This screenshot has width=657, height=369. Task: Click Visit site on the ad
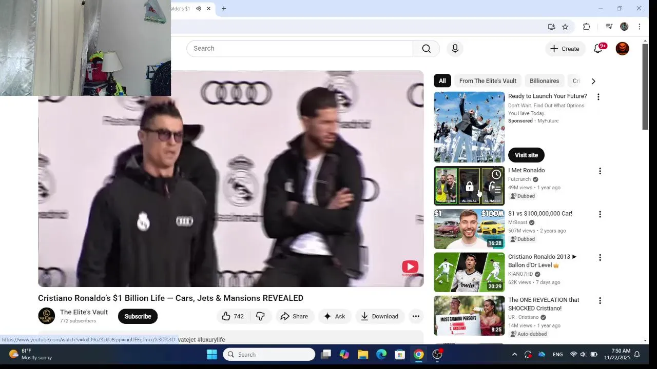[x=526, y=155]
